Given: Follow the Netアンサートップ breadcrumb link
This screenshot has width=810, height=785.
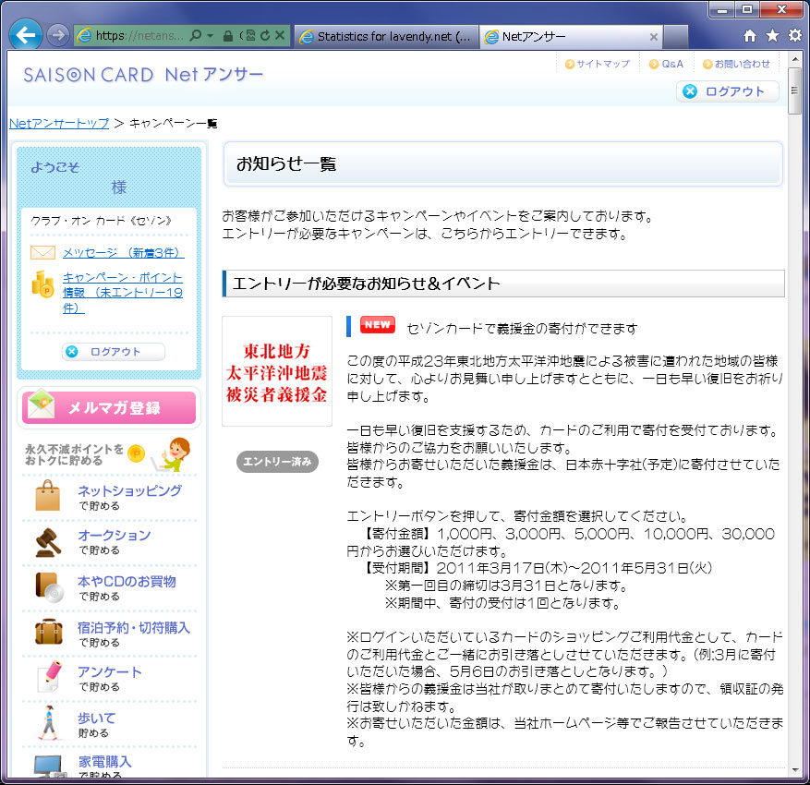Looking at the screenshot, I should (x=59, y=124).
